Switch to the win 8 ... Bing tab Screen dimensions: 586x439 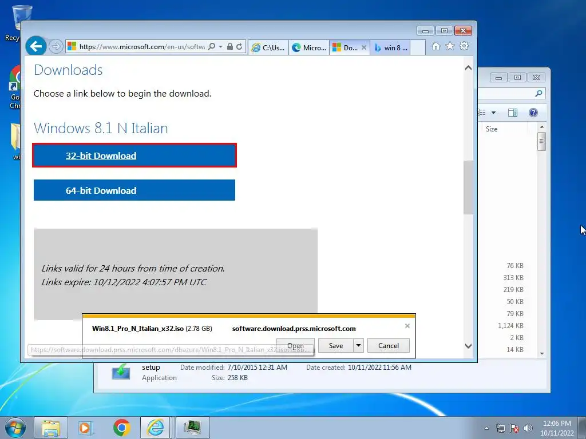point(390,47)
